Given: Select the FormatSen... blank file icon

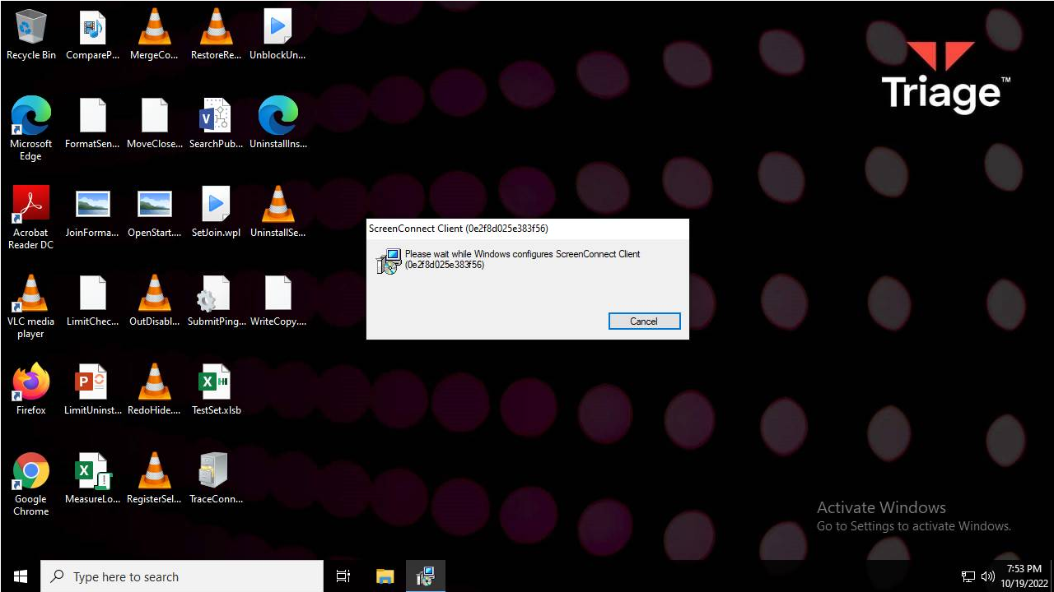Looking at the screenshot, I should click(92, 123).
